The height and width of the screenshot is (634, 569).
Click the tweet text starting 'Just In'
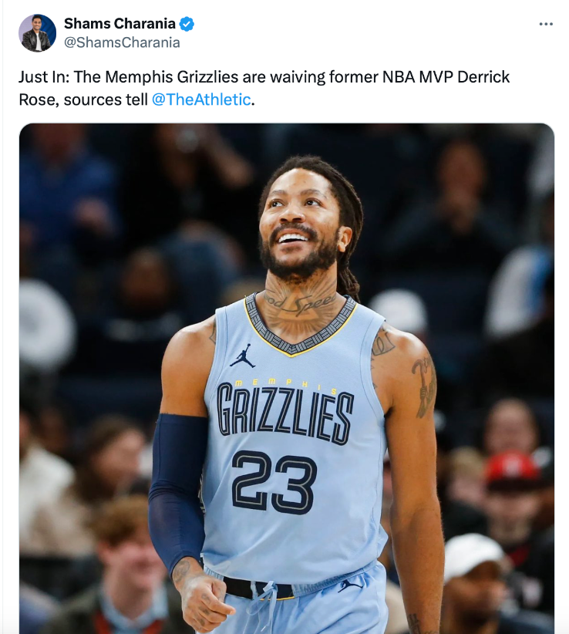point(264,88)
